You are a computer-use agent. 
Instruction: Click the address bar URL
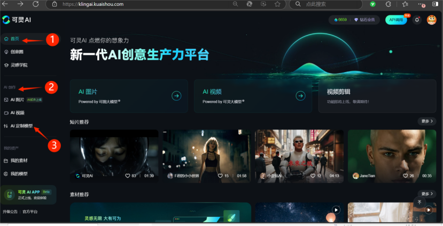93,4
